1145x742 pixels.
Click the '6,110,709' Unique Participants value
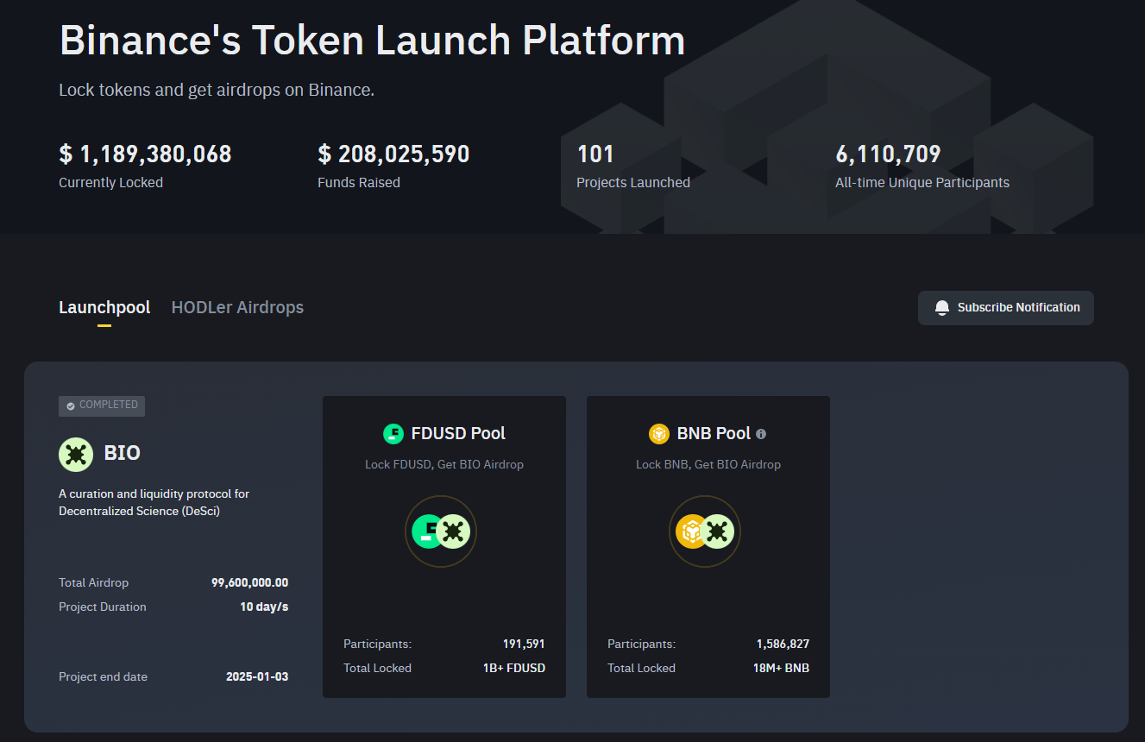click(x=888, y=154)
